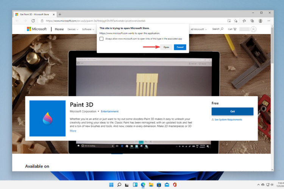Open Microsoft Store from taskbar
The height and width of the screenshot is (189, 284).
pos(159,185)
